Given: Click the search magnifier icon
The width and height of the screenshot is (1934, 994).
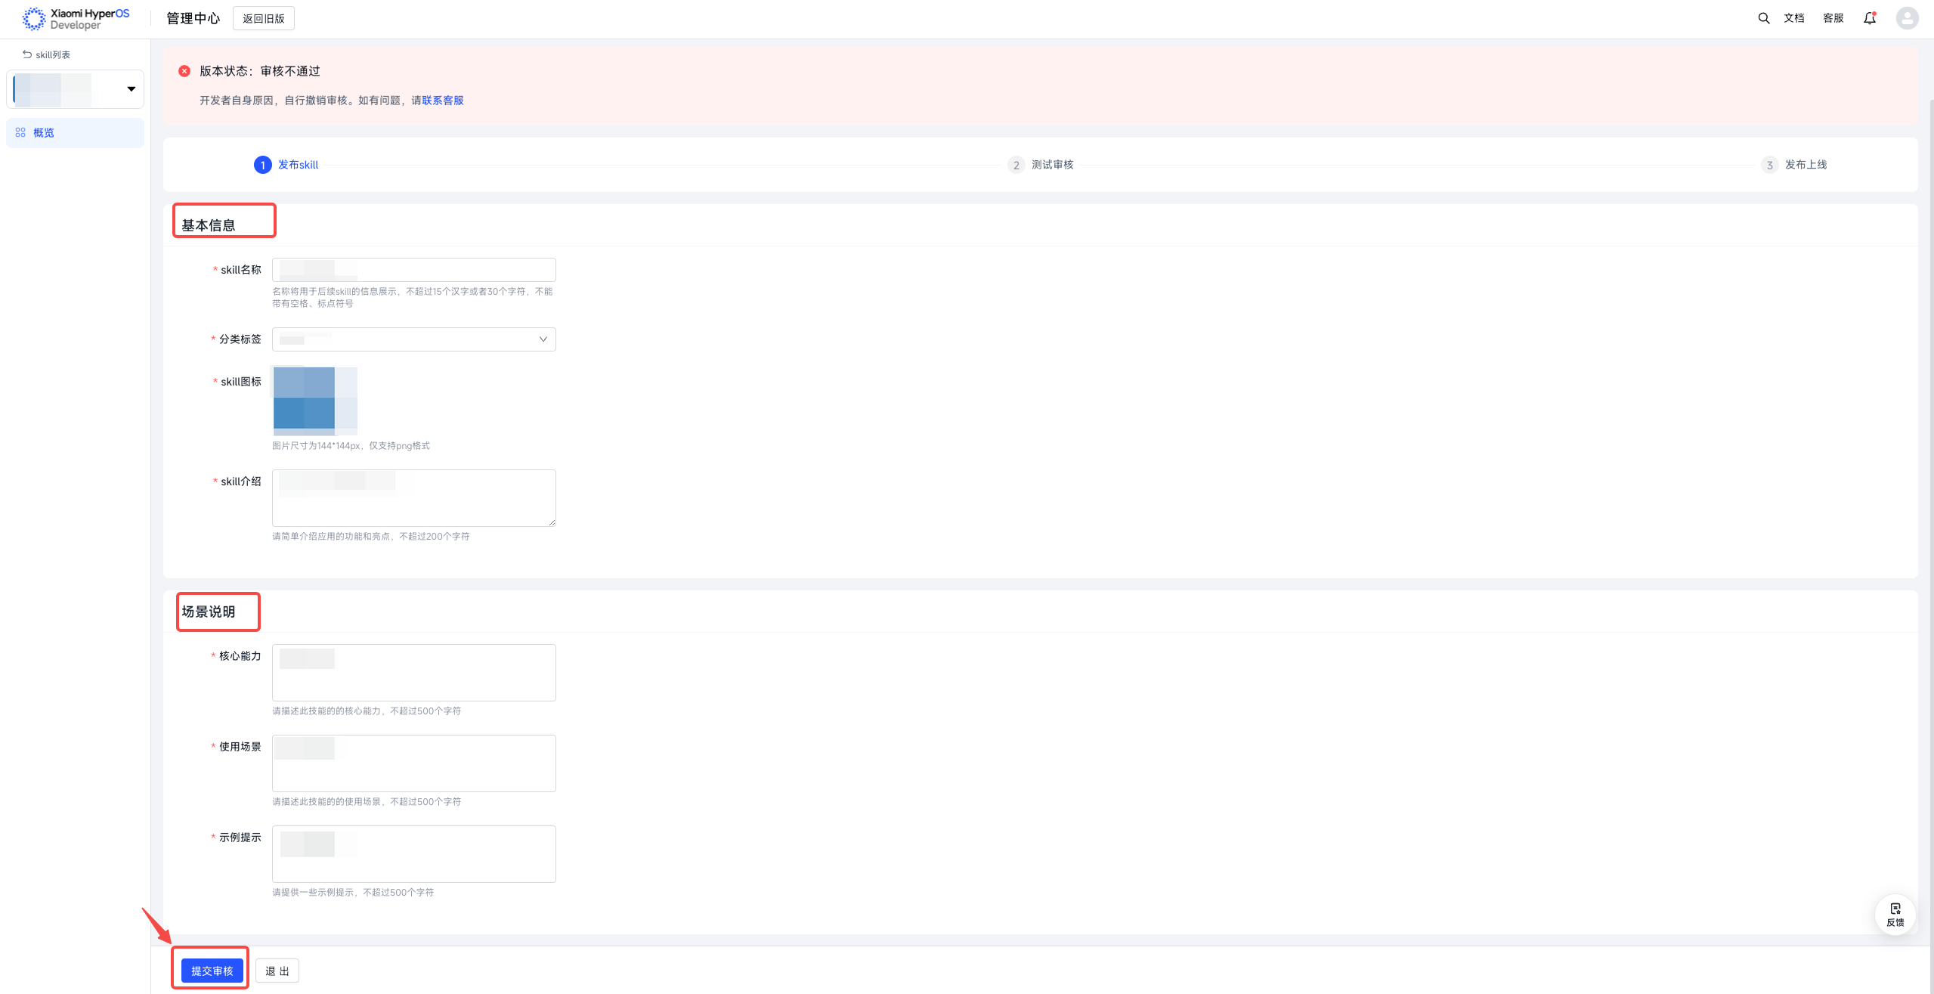Looking at the screenshot, I should 1763,18.
